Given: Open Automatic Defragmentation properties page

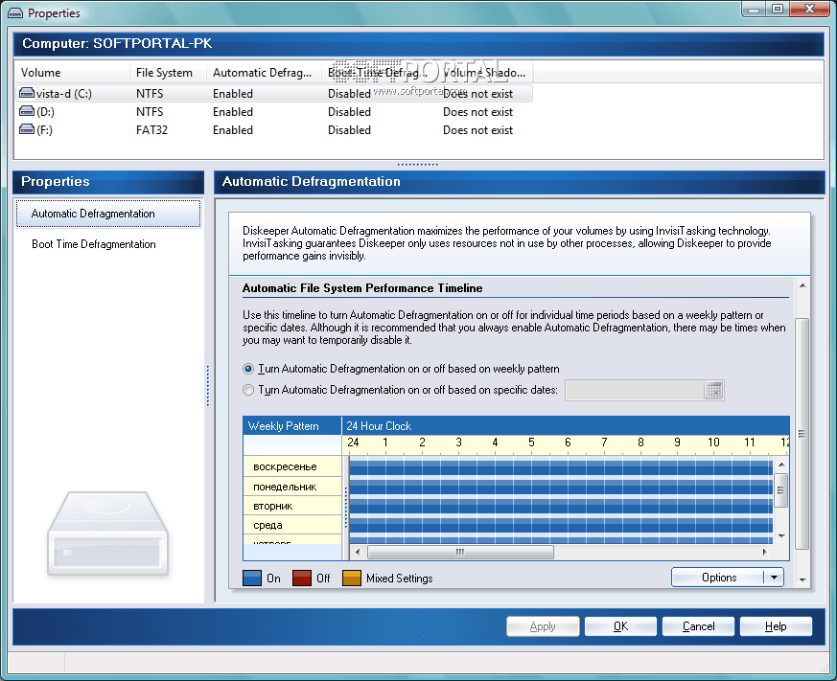Looking at the screenshot, I should (x=93, y=214).
